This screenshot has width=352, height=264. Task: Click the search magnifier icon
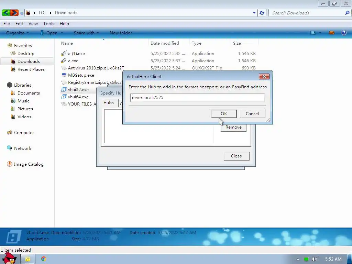(347, 13)
